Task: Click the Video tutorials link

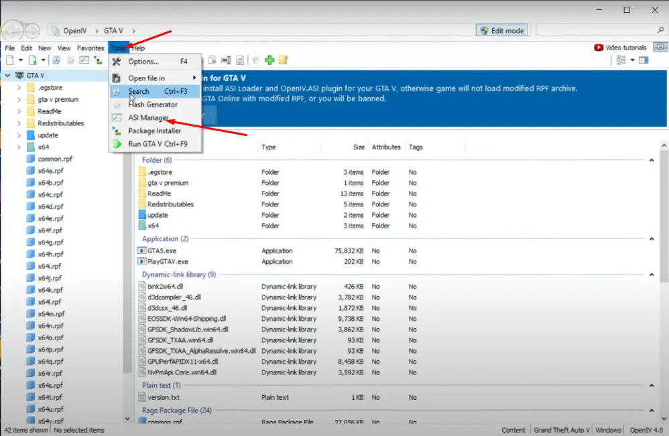Action: (x=625, y=48)
